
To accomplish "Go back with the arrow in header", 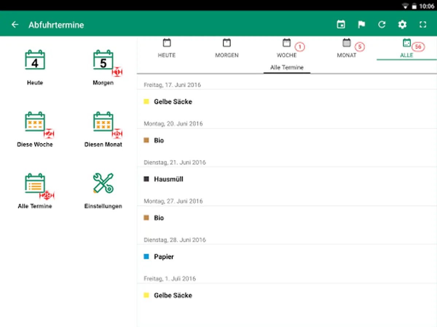I will (15, 25).
